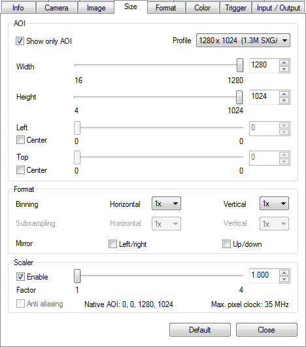Open Binning Horizontal dropdown
The height and width of the screenshot is (347, 306).
coord(166,204)
